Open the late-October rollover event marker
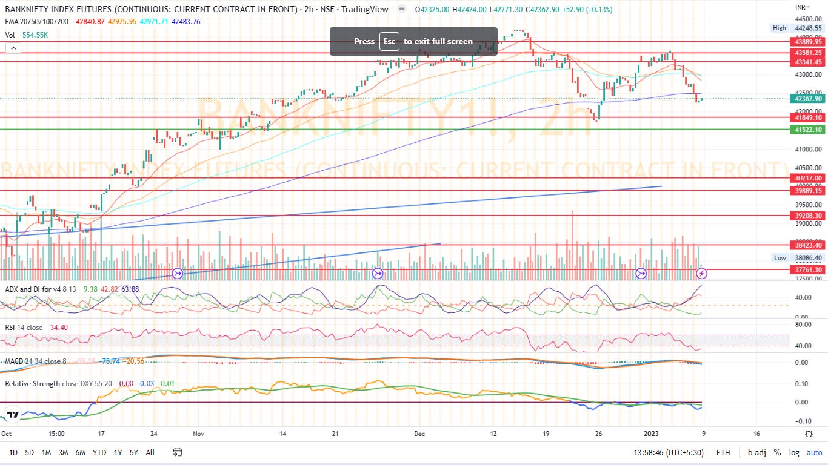Image resolution: width=828 pixels, height=465 pixels. [x=178, y=274]
